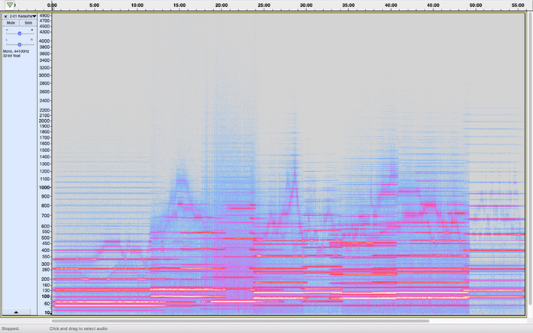Screen dimensions: 533x333
Task: Click the track gain slider knob
Action: [20, 33]
